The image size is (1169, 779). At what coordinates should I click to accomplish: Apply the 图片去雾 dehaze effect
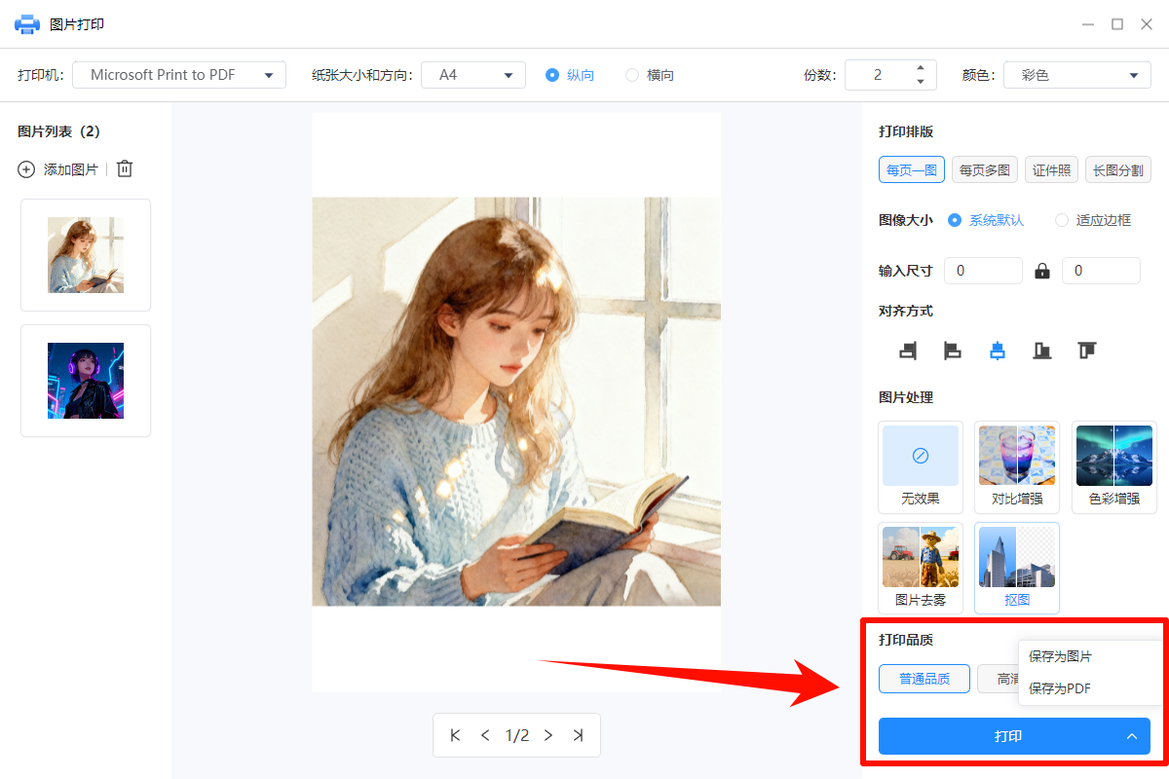tap(920, 568)
